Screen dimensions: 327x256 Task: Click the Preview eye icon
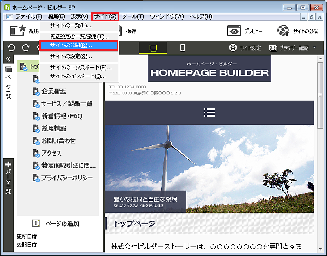[234, 31]
